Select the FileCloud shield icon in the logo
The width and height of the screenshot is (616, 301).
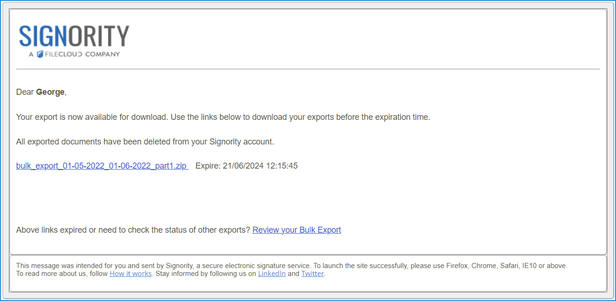pos(39,53)
